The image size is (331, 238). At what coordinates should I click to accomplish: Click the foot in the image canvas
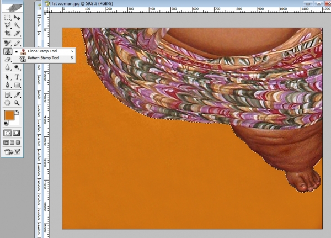click(303, 179)
